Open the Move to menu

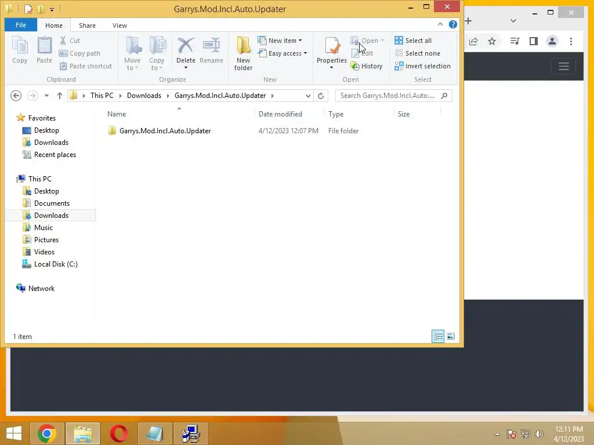point(132,53)
